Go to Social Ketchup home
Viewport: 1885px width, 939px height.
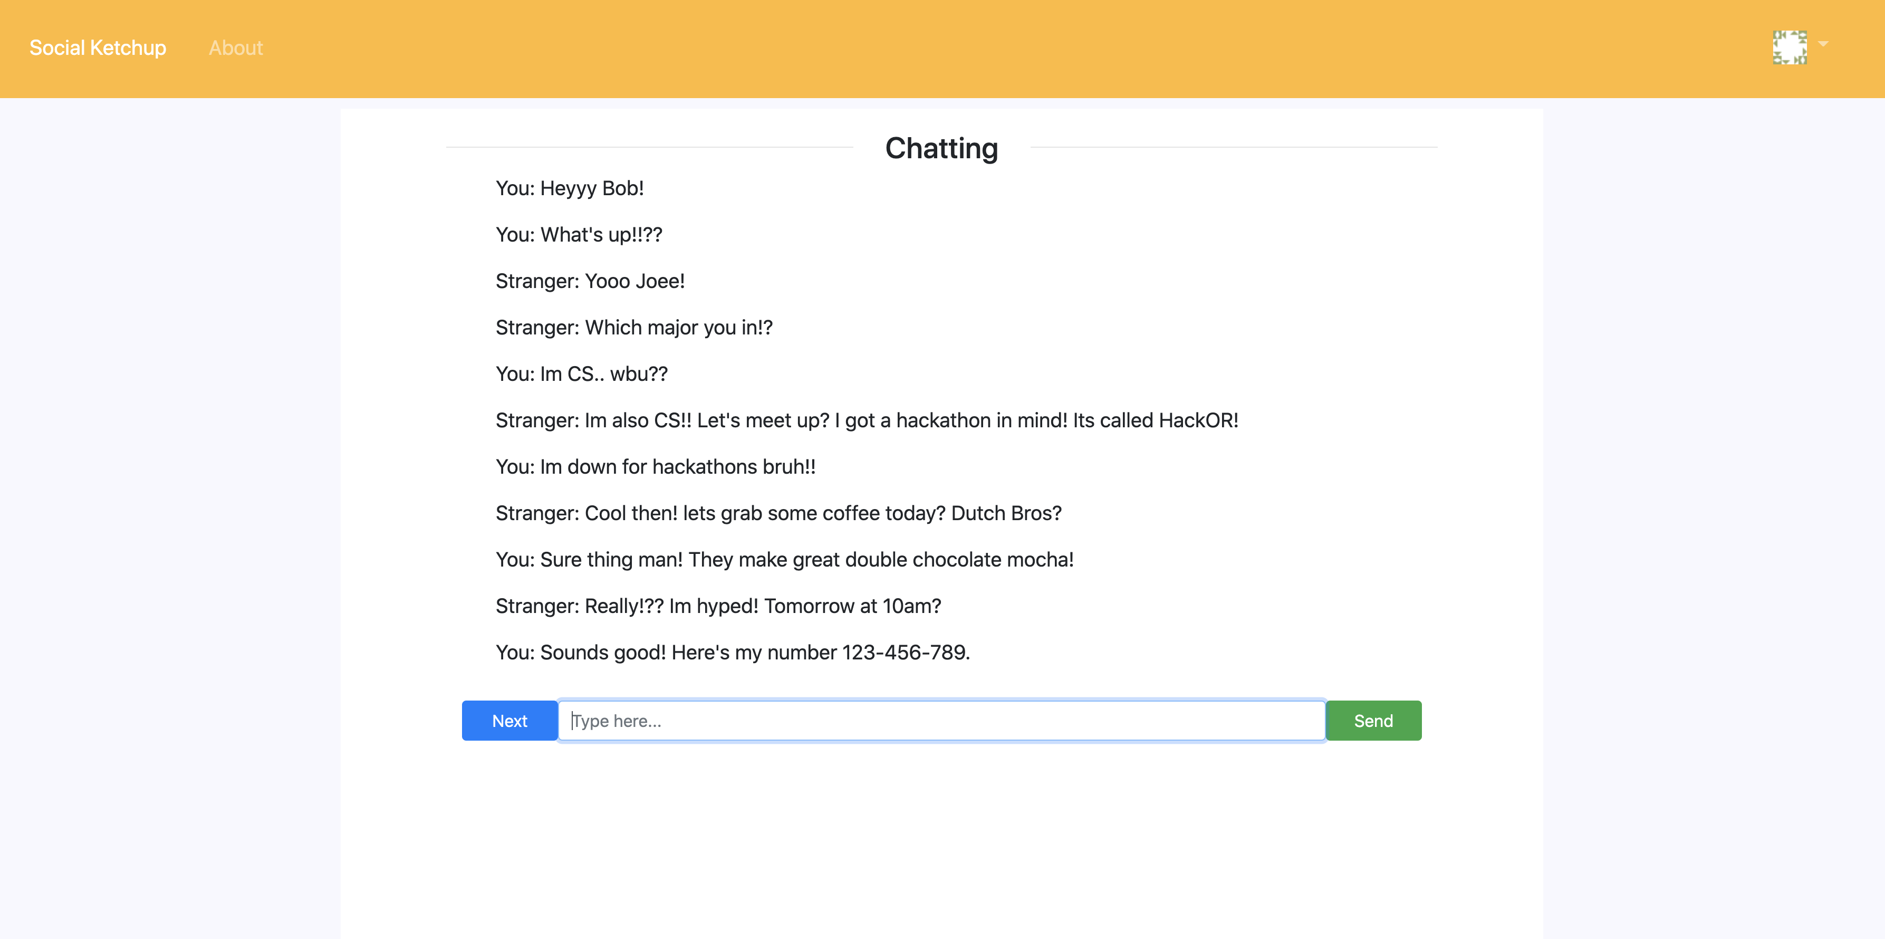pos(98,49)
